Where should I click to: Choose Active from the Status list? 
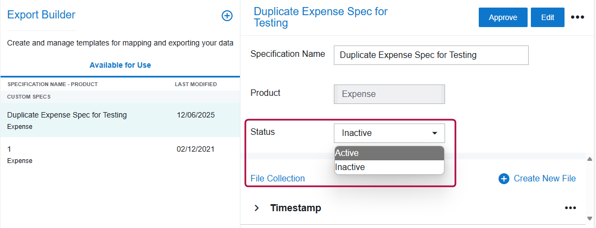pos(389,153)
